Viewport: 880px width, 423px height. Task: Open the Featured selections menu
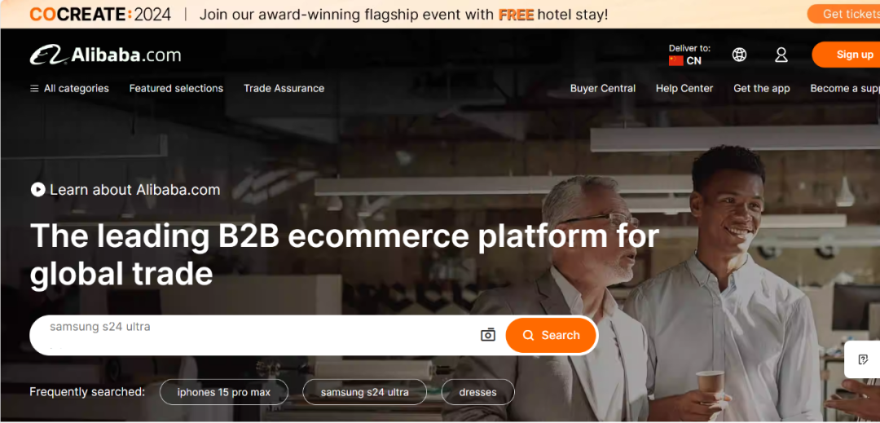tap(176, 88)
